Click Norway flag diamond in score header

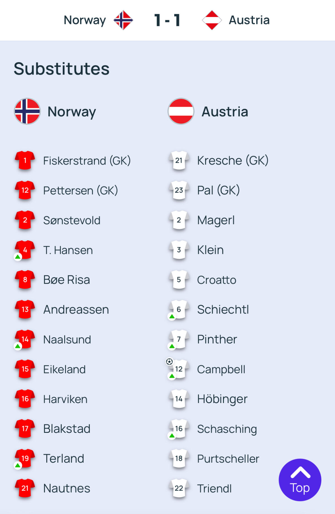click(123, 20)
